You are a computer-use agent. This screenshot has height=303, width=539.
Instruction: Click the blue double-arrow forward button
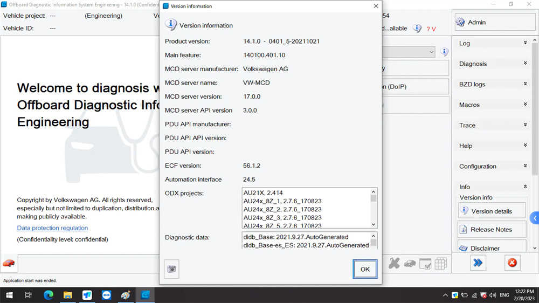[x=478, y=263]
